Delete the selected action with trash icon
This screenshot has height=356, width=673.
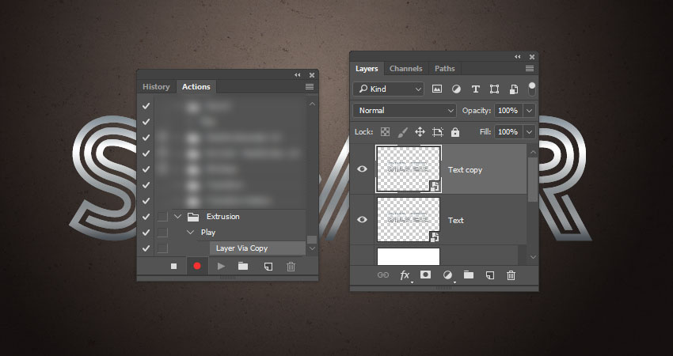pos(291,267)
